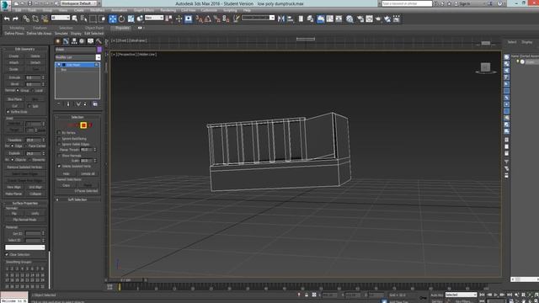Toggle Percent Snap icon
The height and width of the screenshot is (303, 539).
click(217, 19)
